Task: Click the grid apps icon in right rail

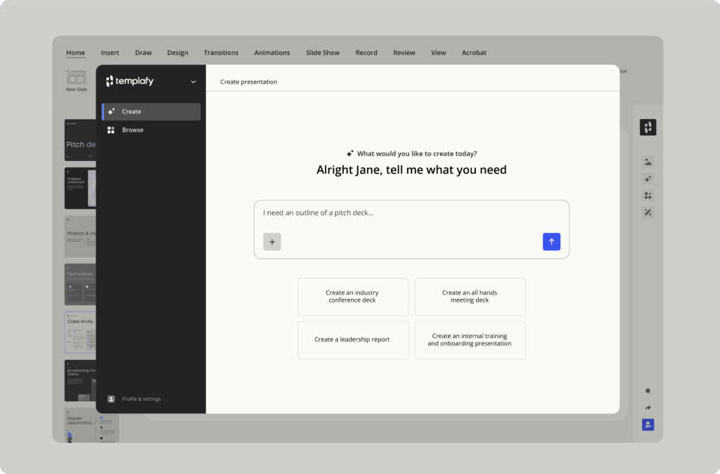Action: [648, 196]
